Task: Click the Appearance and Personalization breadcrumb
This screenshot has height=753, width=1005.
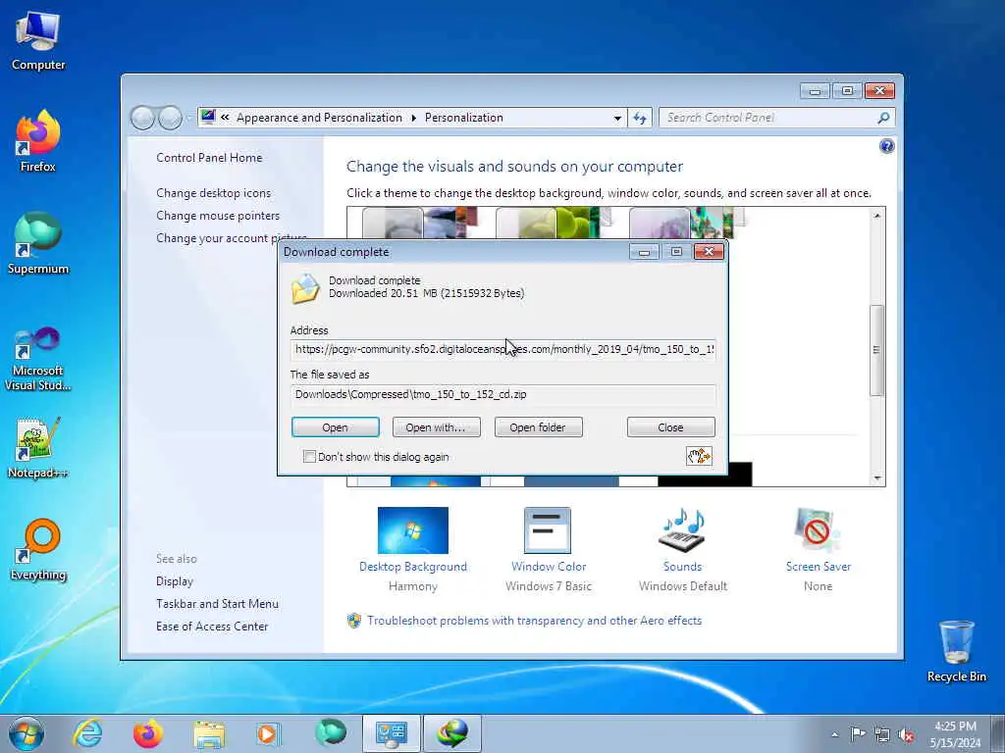Action: click(319, 118)
